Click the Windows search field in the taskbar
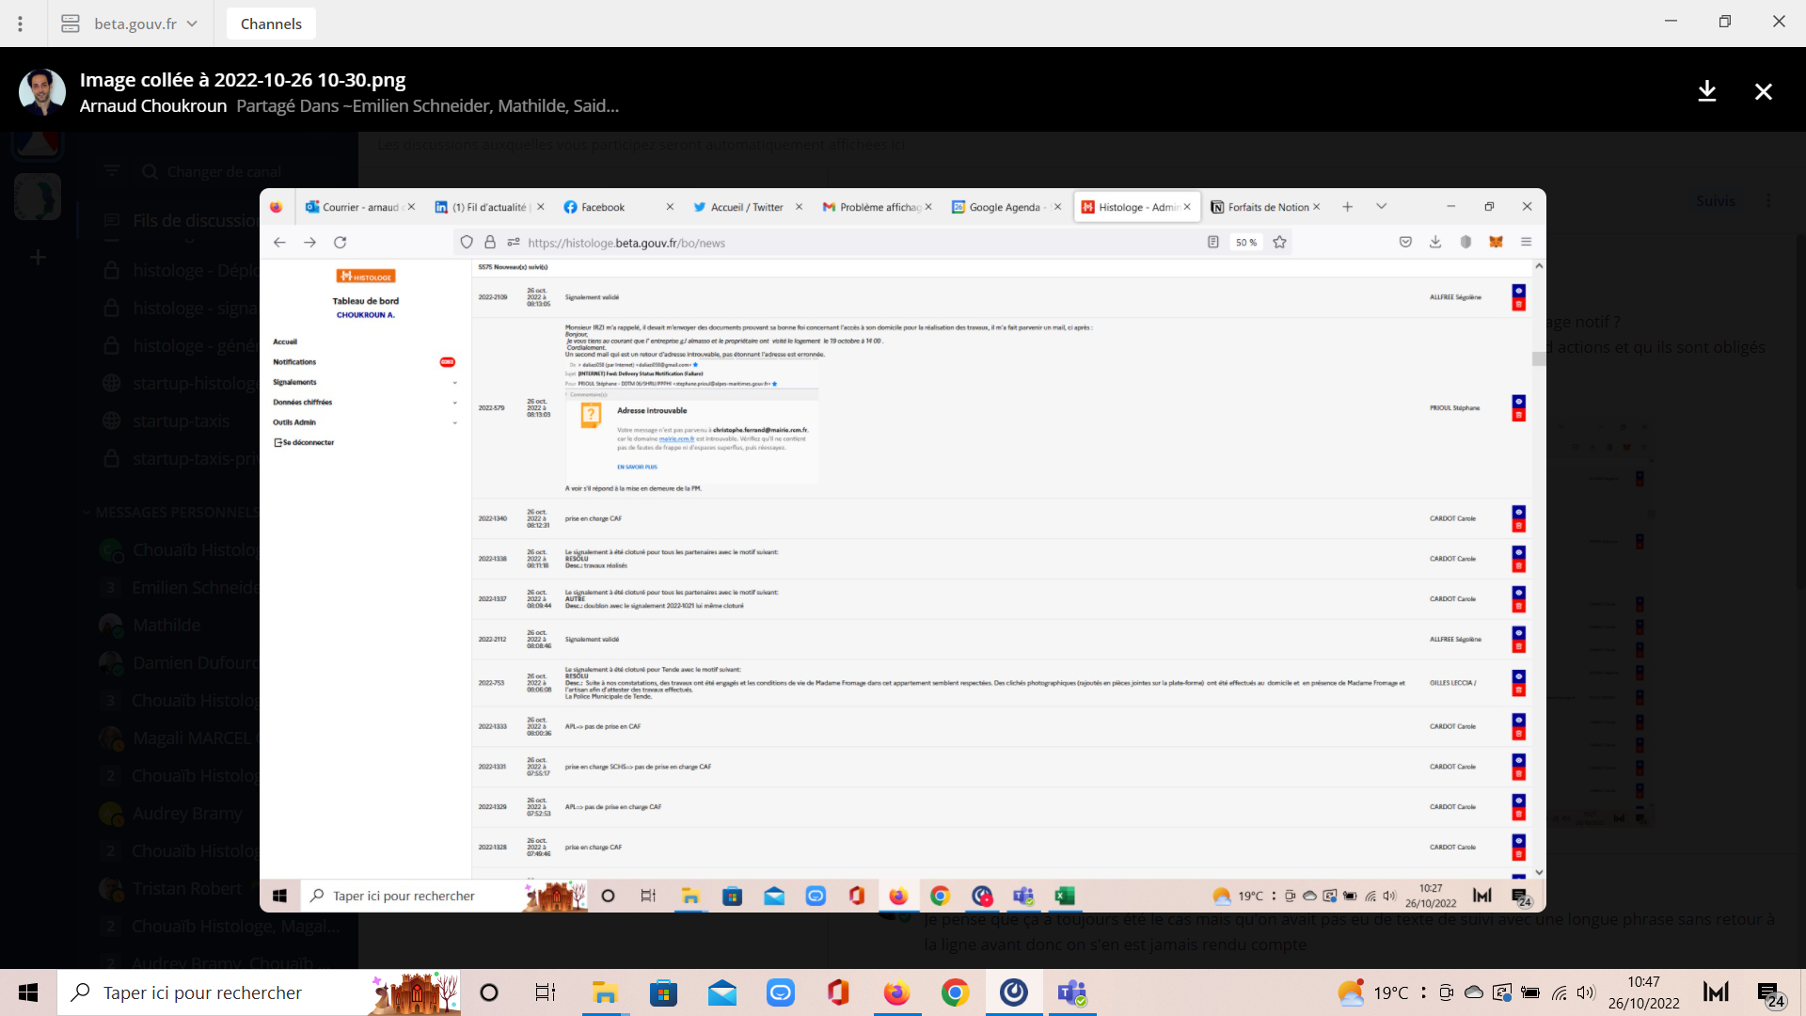 click(x=202, y=992)
